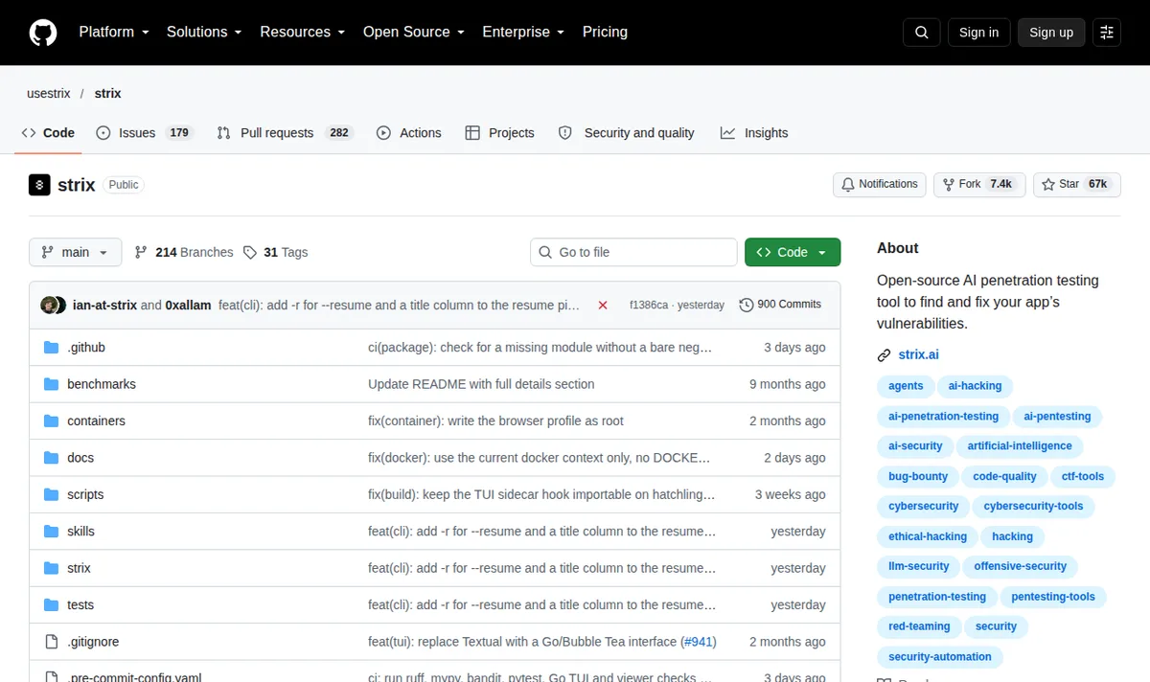Click the branch icon next to 214 Branches
The height and width of the screenshot is (682, 1150).
click(141, 253)
